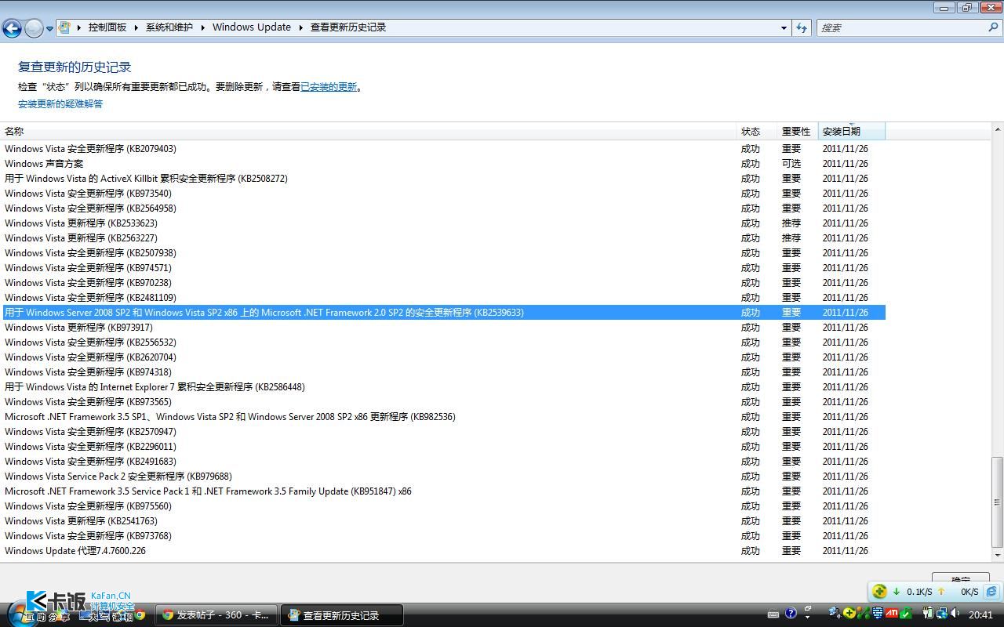This screenshot has width=1004, height=627.
Task: Go to 系统和维护 breadcrumb
Action: point(169,27)
